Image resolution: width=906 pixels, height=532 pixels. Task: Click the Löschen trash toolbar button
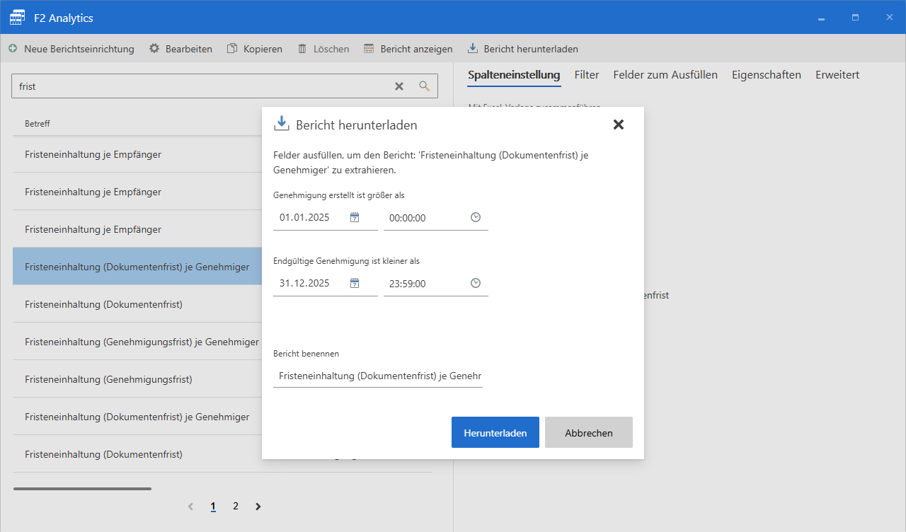point(323,49)
